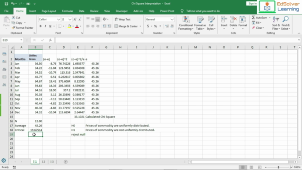Switch to Page Layout view in status bar
Screen dimensions: 302x170
point(252,167)
